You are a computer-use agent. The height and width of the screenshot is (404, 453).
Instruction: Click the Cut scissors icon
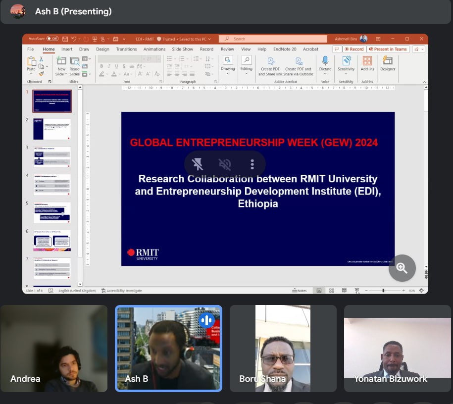41,59
